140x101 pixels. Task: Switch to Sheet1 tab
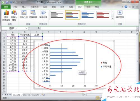[x=17, y=95]
